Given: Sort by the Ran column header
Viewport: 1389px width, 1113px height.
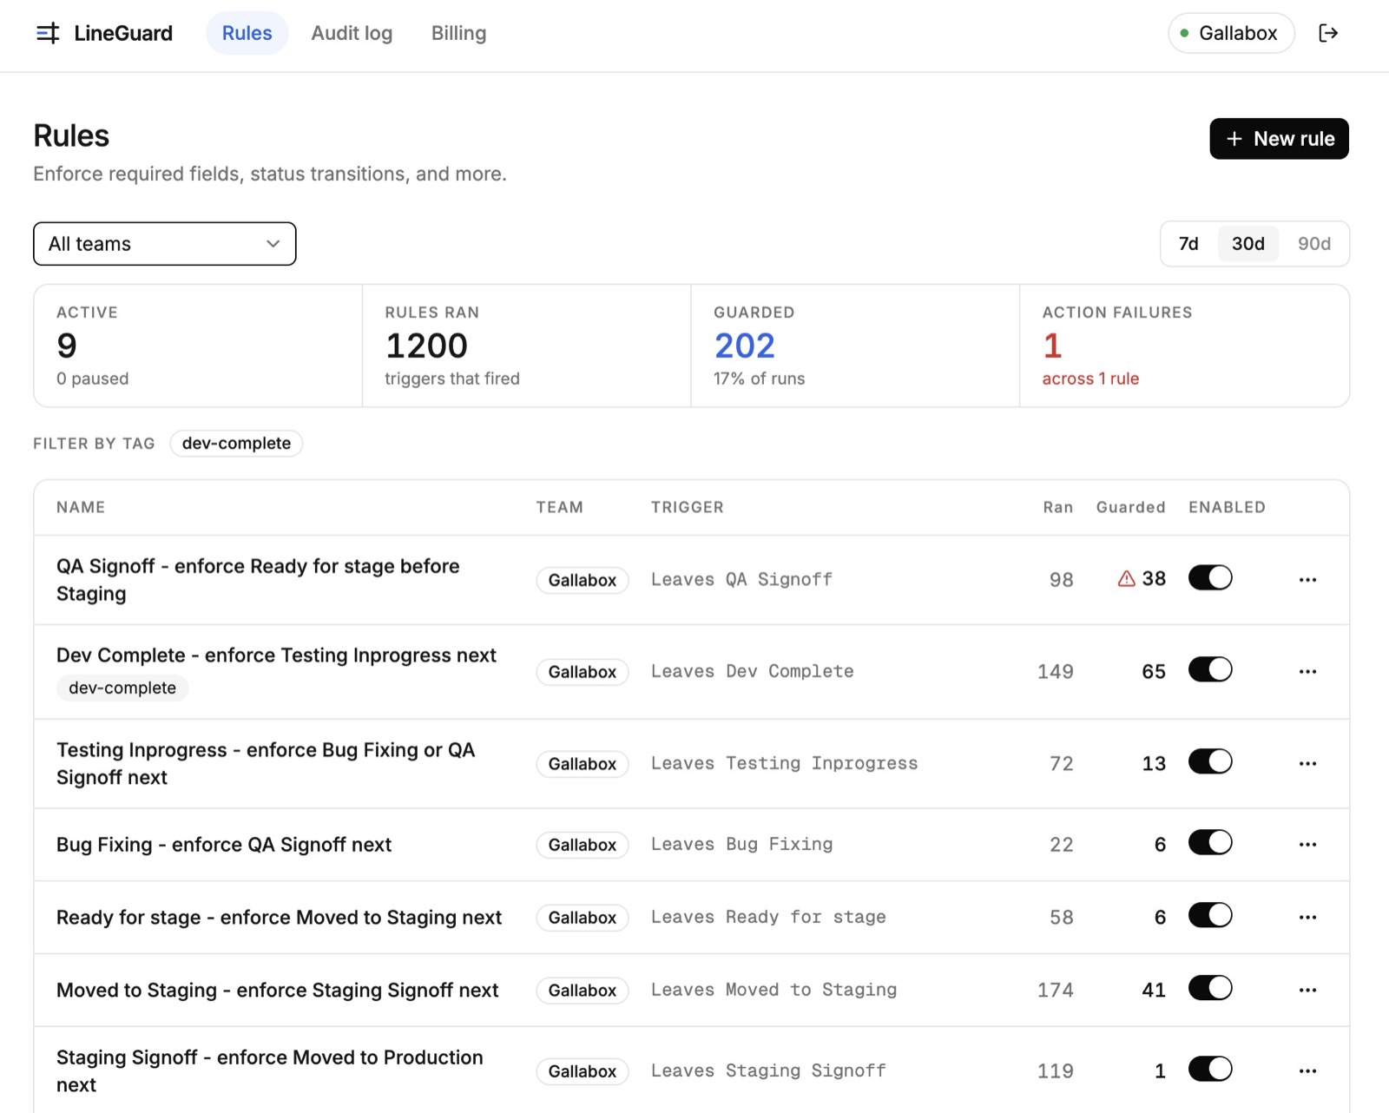Looking at the screenshot, I should click(x=1057, y=507).
